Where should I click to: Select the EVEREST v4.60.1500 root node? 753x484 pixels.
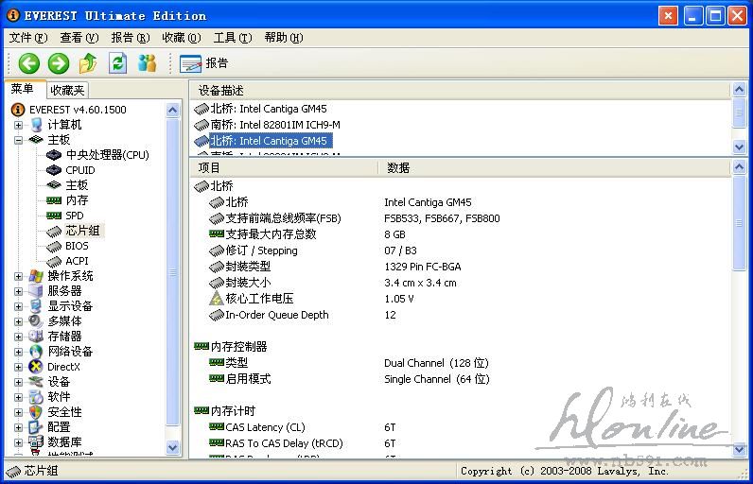[x=78, y=110]
